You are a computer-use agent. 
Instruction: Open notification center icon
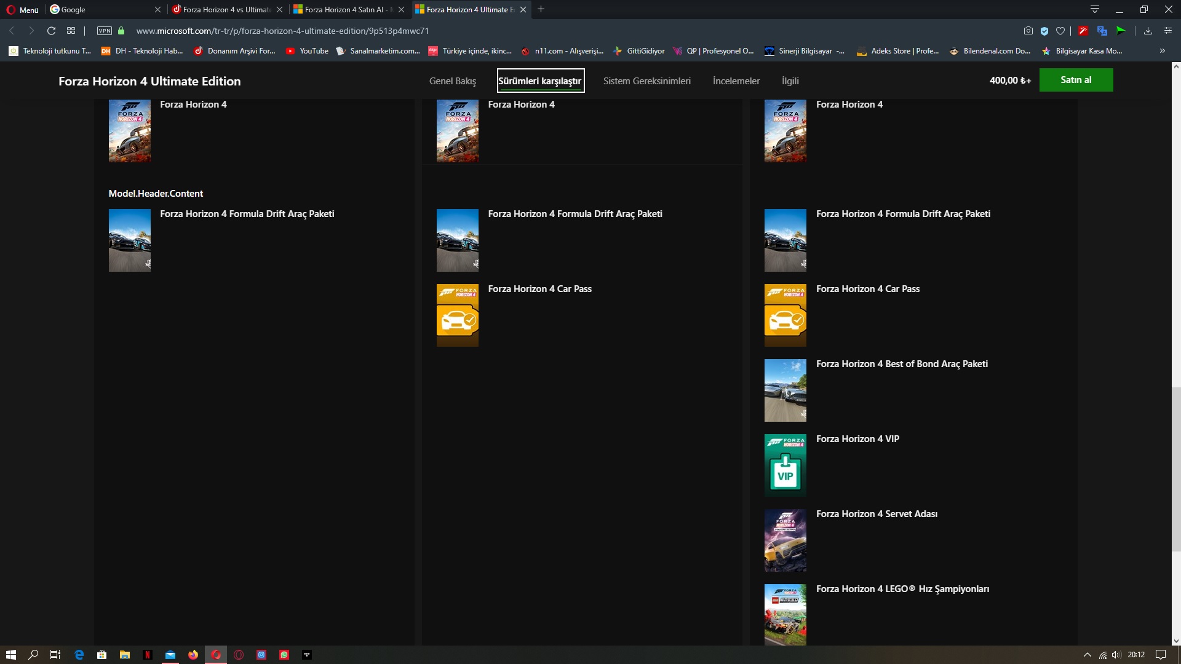click(1161, 655)
